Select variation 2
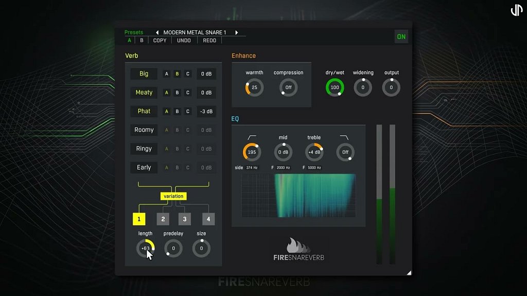The image size is (527, 296). coord(163,219)
